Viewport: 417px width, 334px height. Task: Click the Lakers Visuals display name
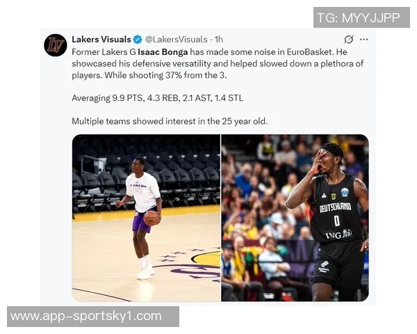(101, 40)
